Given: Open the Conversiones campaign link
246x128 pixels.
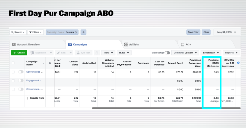Looking at the screenshot, I should click(34, 72).
